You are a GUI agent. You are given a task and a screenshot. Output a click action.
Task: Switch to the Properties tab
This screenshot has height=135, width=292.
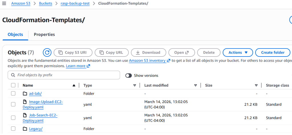tap(44, 35)
